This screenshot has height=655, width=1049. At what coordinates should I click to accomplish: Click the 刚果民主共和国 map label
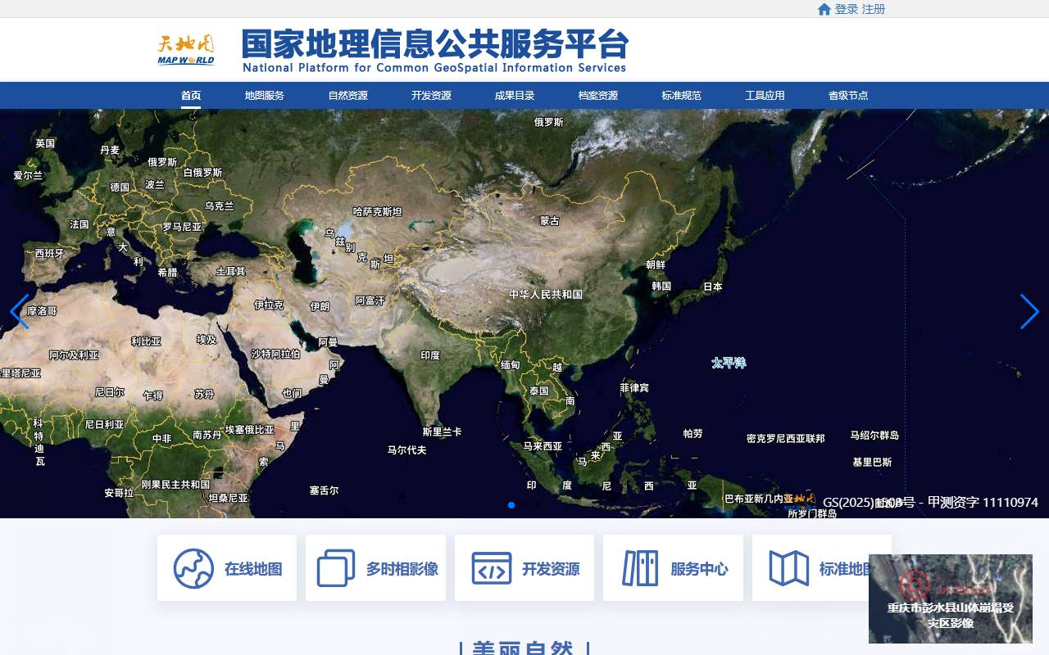point(175,484)
